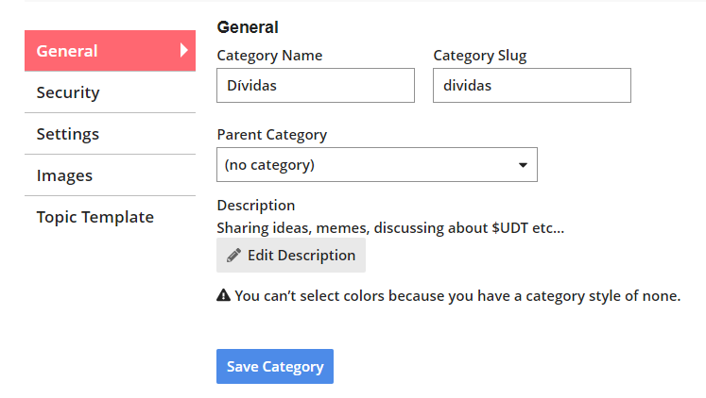706x398 pixels.
Task: Click the Category Slug input field
Action: coord(532,85)
